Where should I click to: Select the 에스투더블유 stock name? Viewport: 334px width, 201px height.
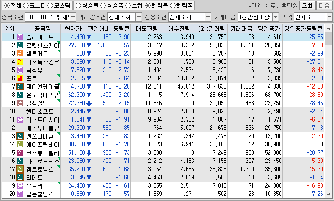[x=42, y=128]
